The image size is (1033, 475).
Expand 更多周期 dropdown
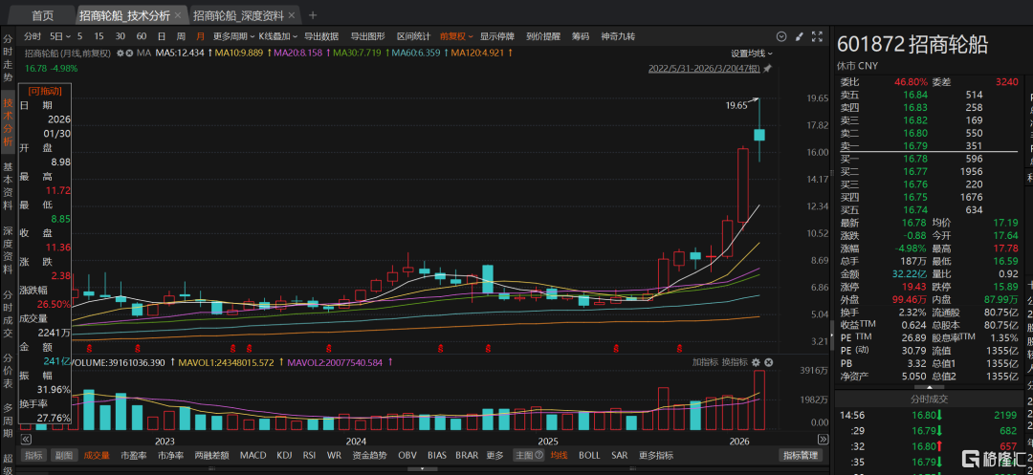(232, 36)
